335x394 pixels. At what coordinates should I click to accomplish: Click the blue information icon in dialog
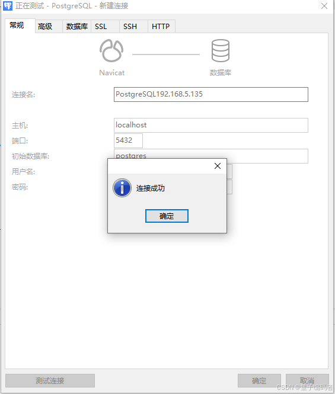(x=122, y=188)
